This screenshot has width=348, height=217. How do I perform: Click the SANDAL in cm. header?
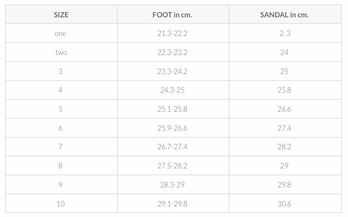click(284, 15)
